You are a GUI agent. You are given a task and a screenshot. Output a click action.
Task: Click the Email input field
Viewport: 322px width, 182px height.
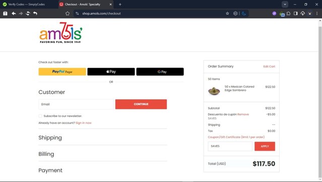(76, 104)
